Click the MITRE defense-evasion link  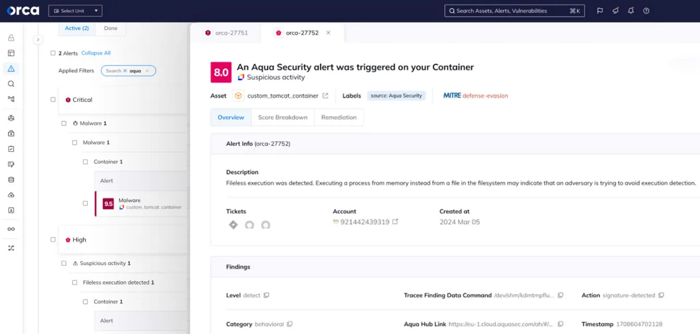[476, 96]
